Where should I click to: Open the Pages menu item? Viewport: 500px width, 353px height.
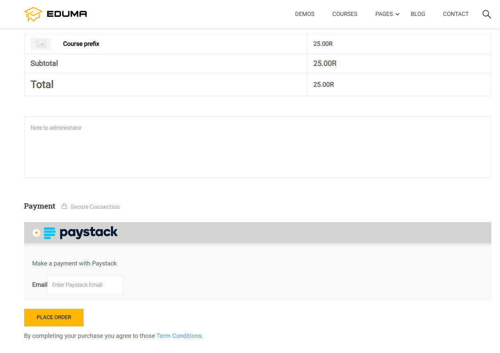point(384,14)
